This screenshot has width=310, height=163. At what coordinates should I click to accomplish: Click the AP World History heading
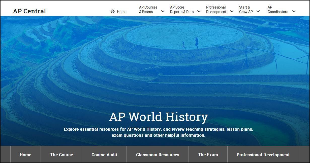159,117
